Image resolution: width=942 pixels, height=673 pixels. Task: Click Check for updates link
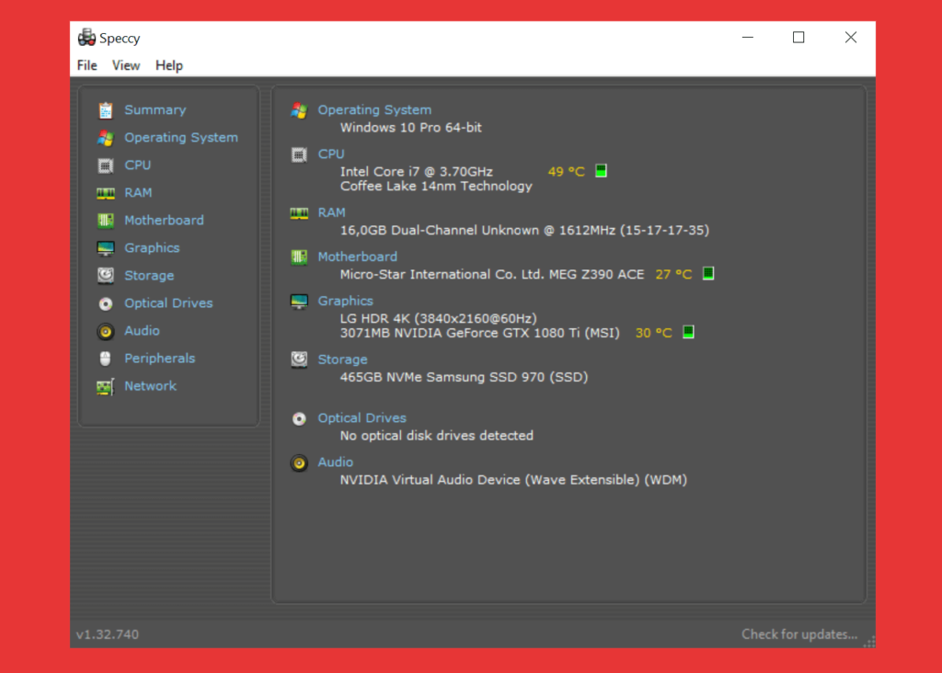click(799, 634)
